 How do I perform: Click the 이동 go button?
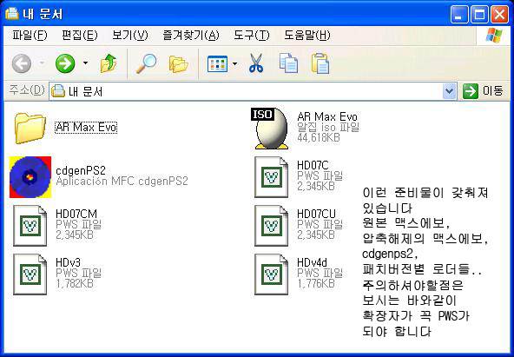[x=483, y=91]
